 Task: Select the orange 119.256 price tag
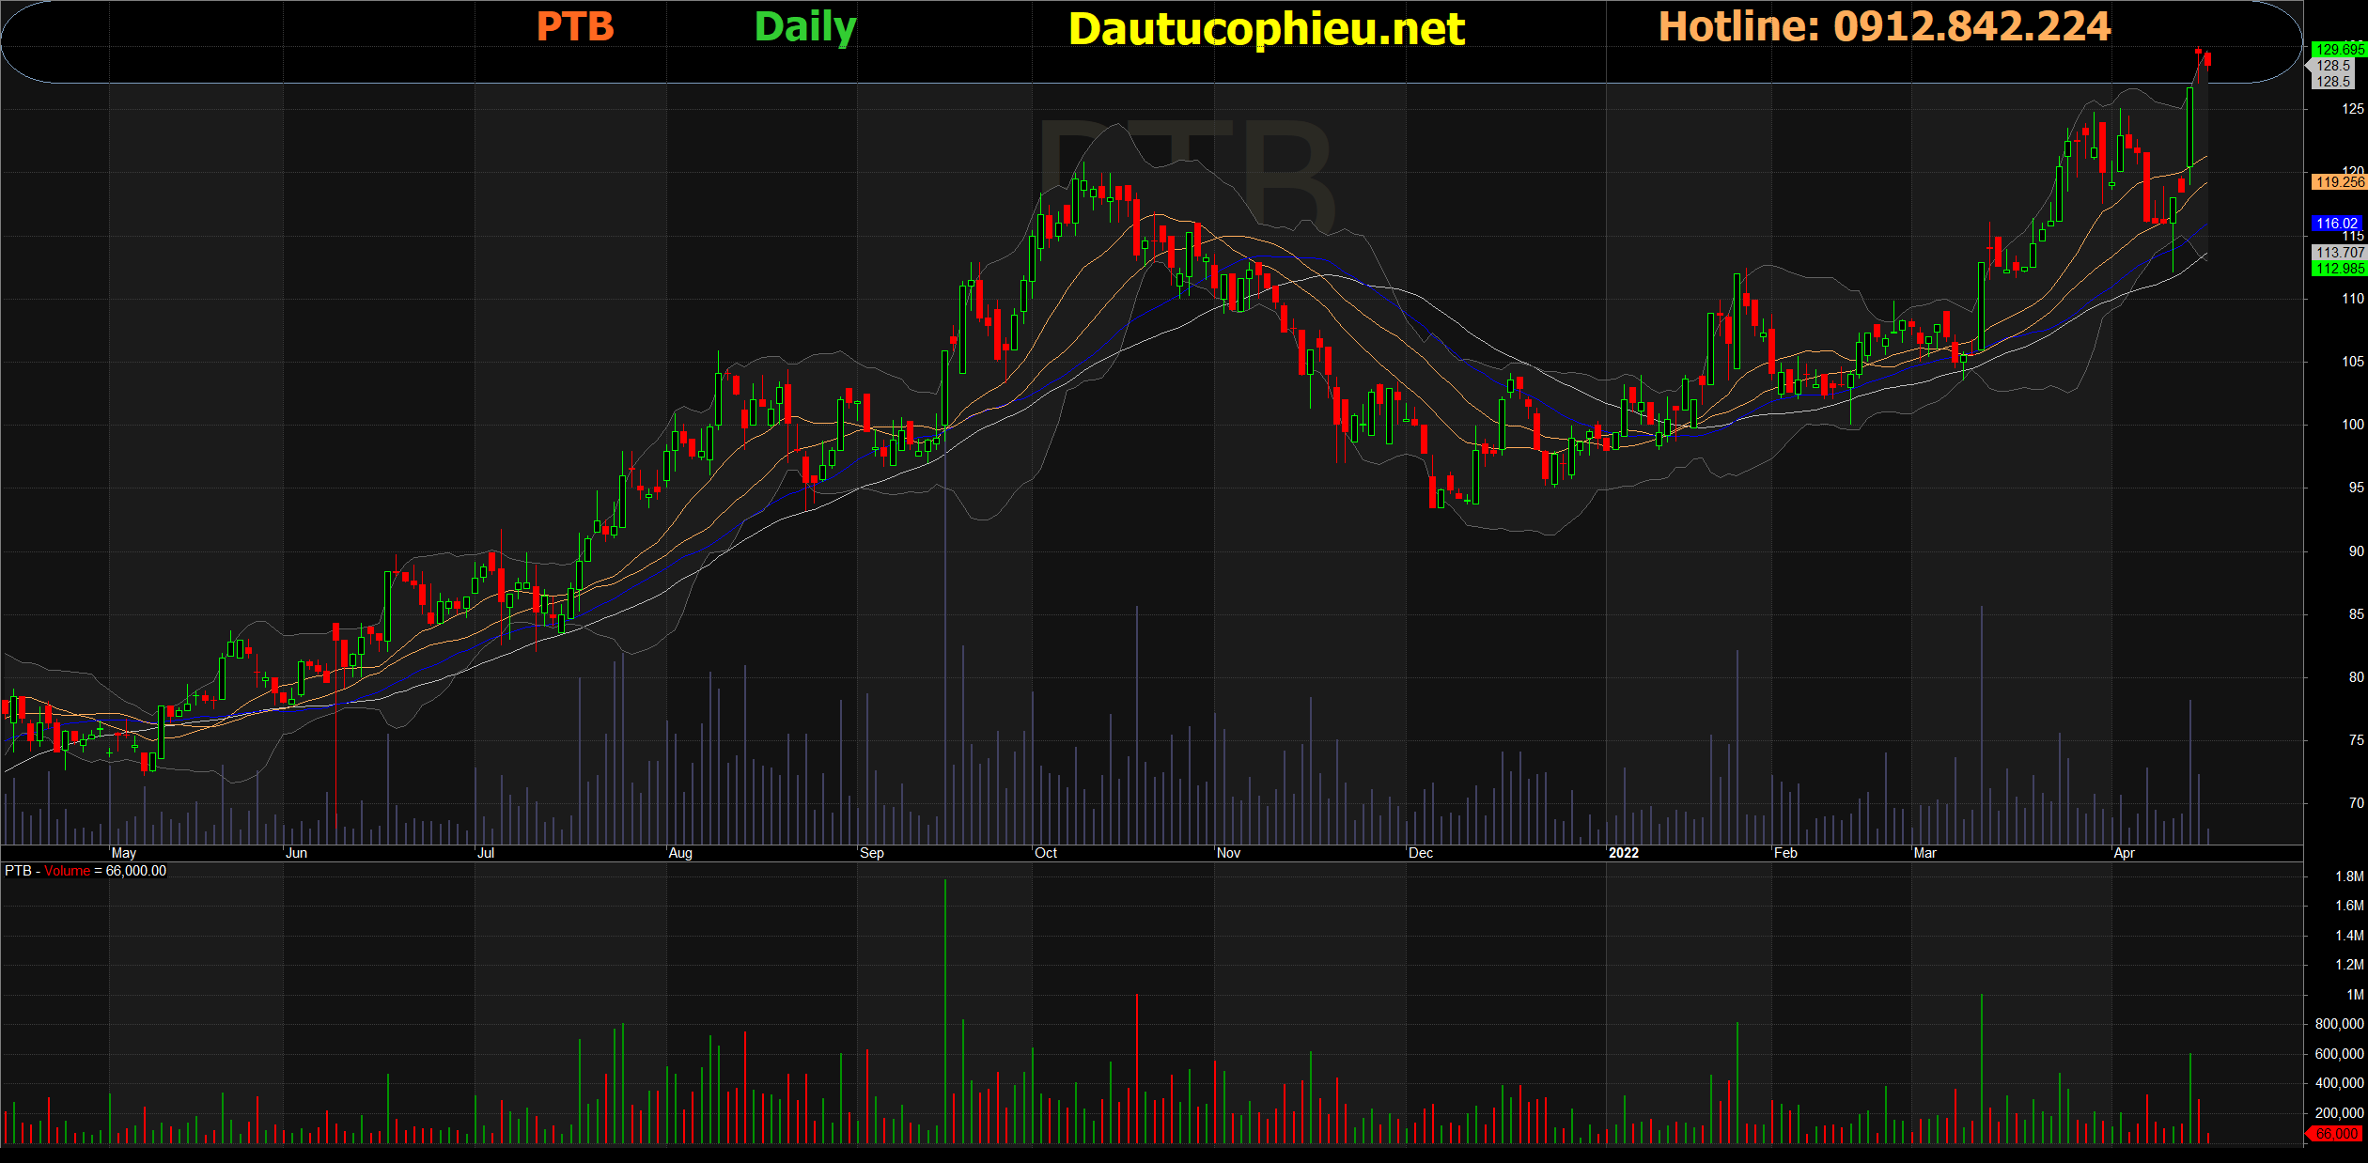pos(2338,182)
